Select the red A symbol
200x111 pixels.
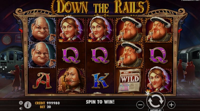tap(42, 81)
